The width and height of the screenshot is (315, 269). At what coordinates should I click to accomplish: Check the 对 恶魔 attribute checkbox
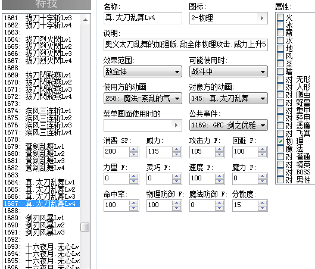click(280, 126)
